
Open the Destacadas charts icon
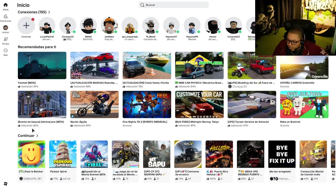coord(6,16)
